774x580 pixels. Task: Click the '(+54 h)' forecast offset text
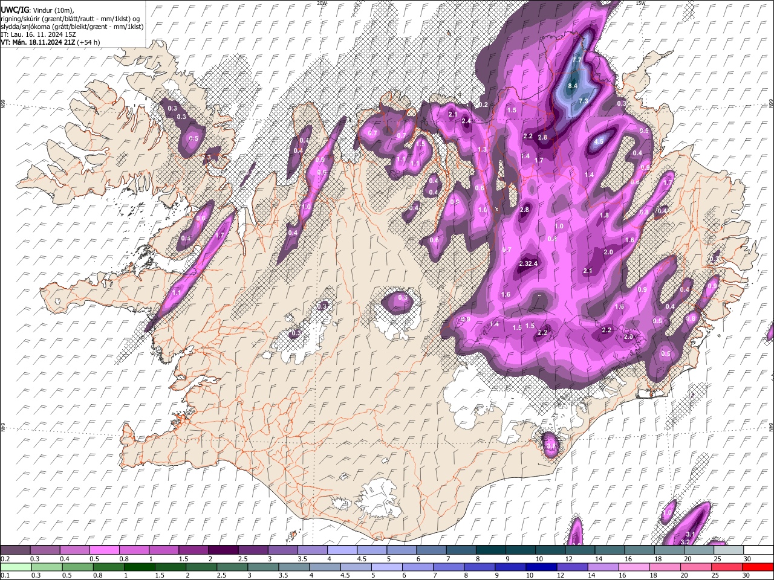(88, 42)
